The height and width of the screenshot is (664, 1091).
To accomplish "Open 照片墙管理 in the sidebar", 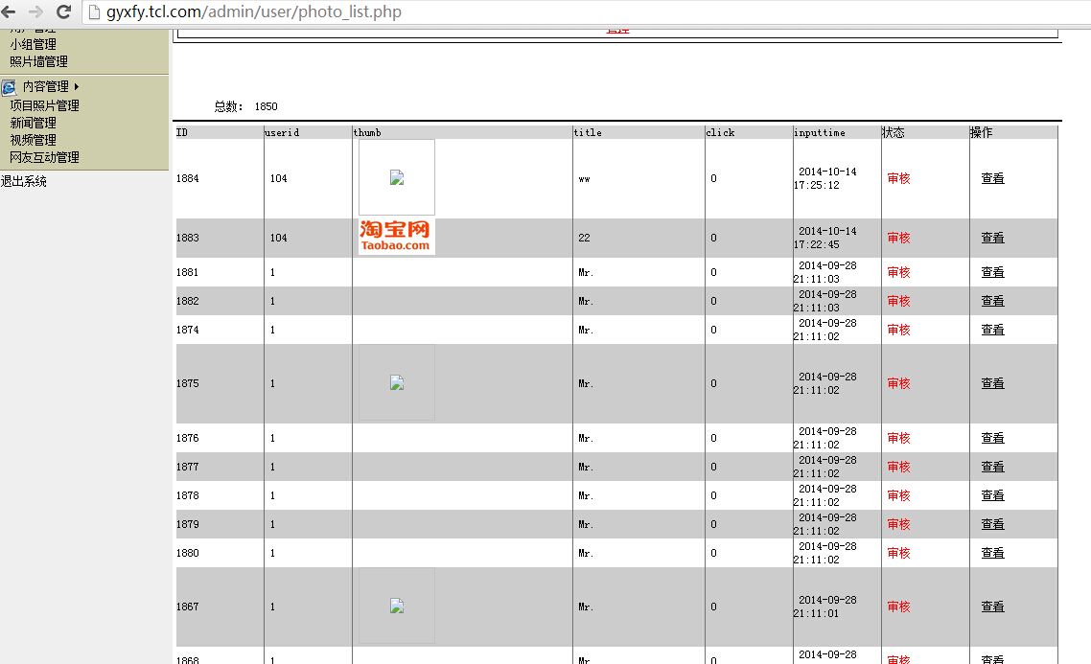I will pos(39,61).
